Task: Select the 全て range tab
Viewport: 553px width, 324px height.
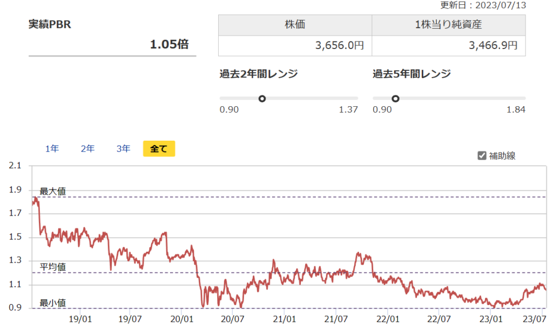Action: [x=159, y=149]
